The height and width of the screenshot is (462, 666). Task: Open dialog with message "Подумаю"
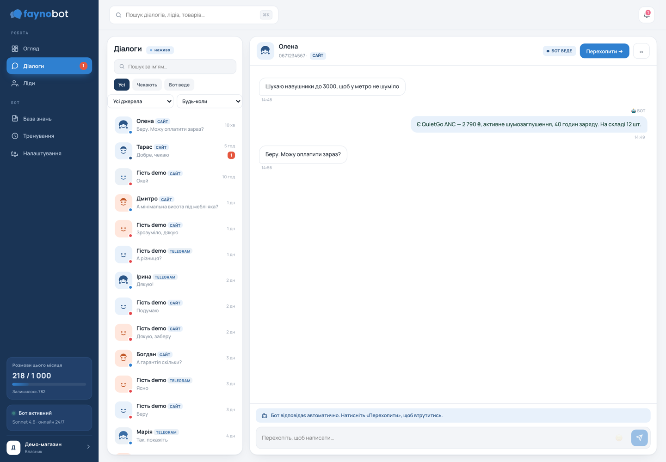pos(175,306)
